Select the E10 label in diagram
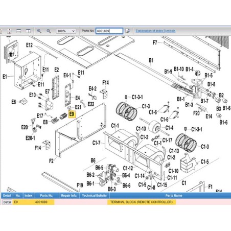Screen dimensions: 231x231 click(33, 95)
